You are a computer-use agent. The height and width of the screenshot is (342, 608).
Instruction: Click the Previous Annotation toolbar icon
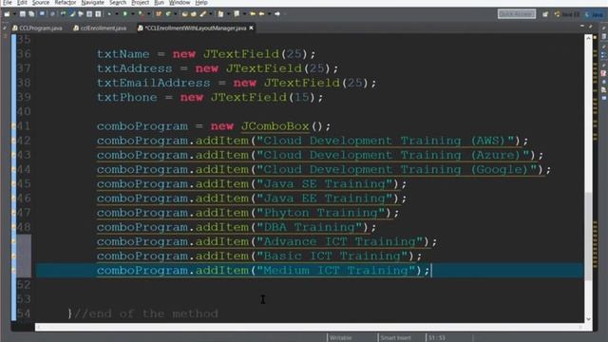(237, 14)
